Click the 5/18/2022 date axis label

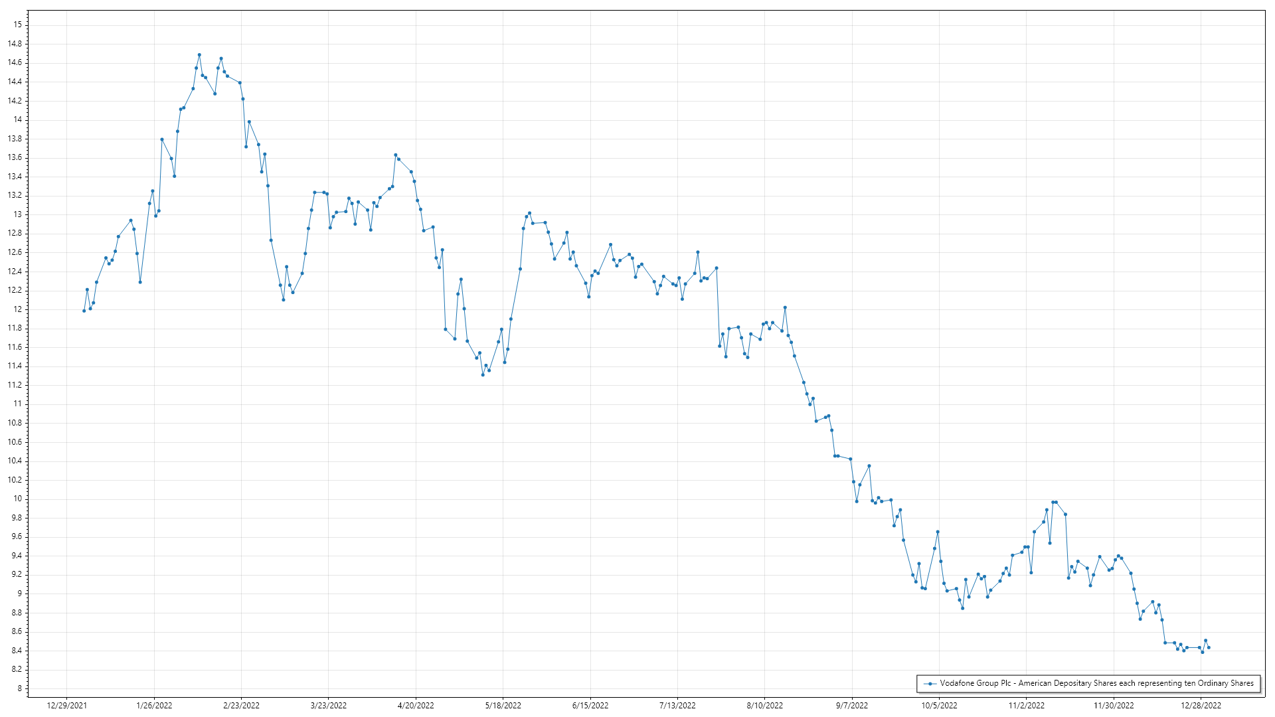[x=503, y=706]
